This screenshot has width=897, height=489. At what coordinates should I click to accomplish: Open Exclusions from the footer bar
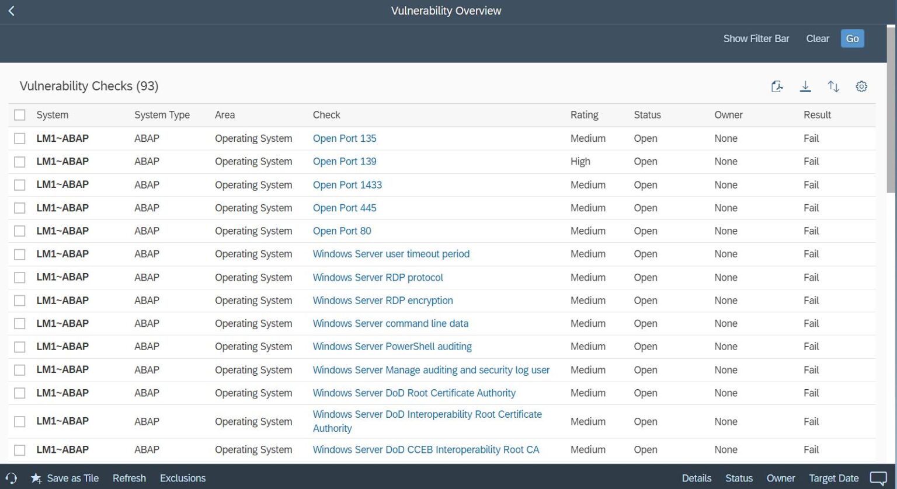pyautogui.click(x=182, y=478)
